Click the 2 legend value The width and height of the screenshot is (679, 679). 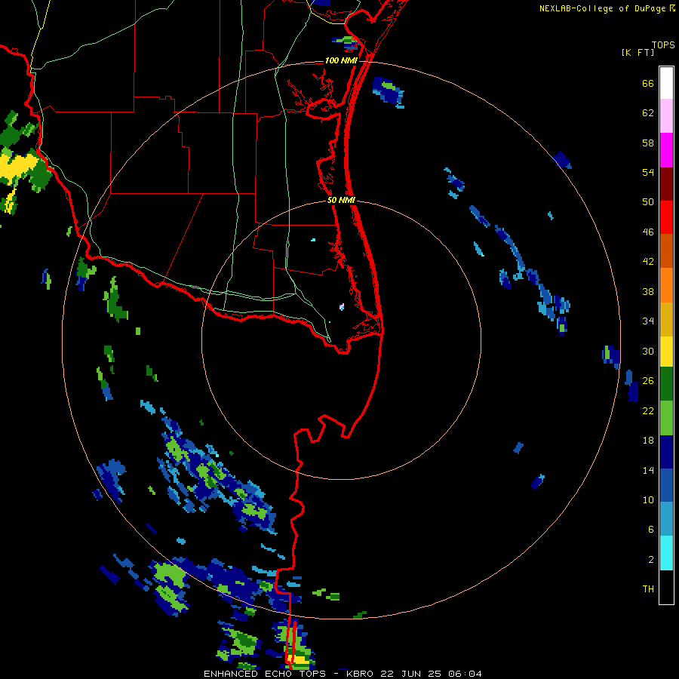(x=651, y=559)
